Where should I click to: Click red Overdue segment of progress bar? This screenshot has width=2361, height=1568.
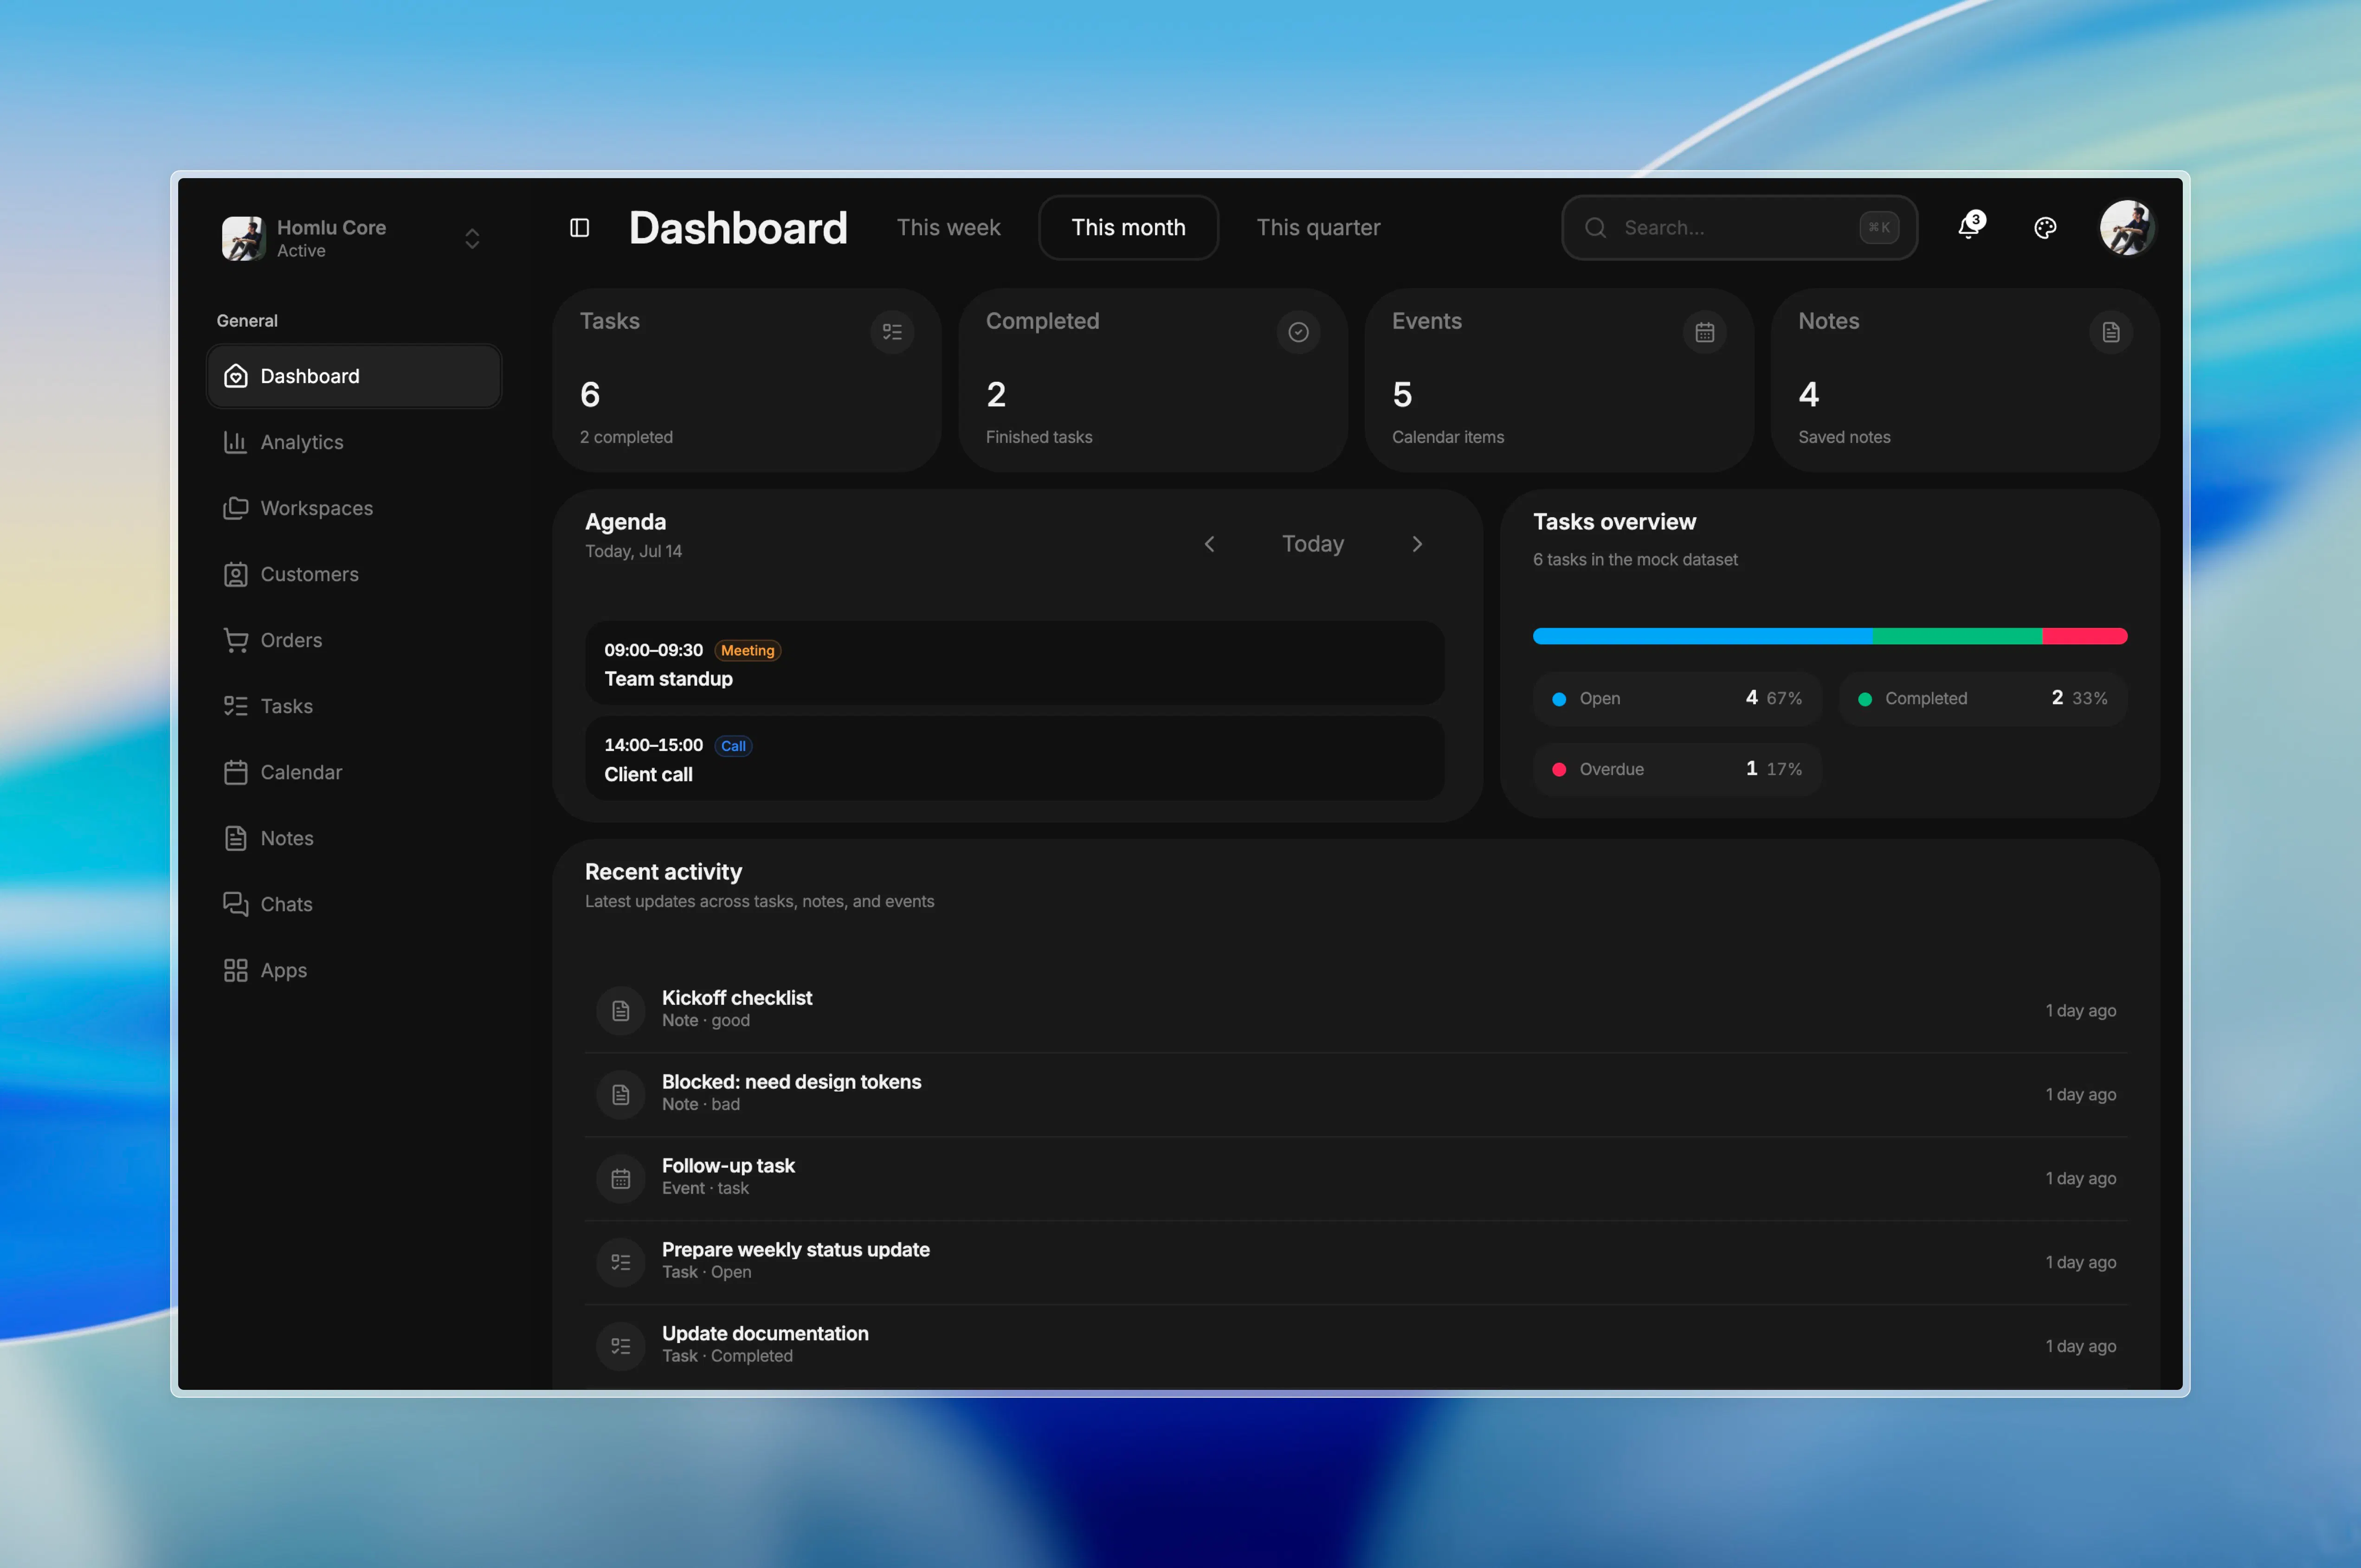coord(2084,636)
